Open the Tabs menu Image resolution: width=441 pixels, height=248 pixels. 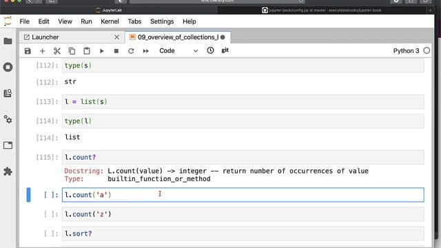point(134,21)
